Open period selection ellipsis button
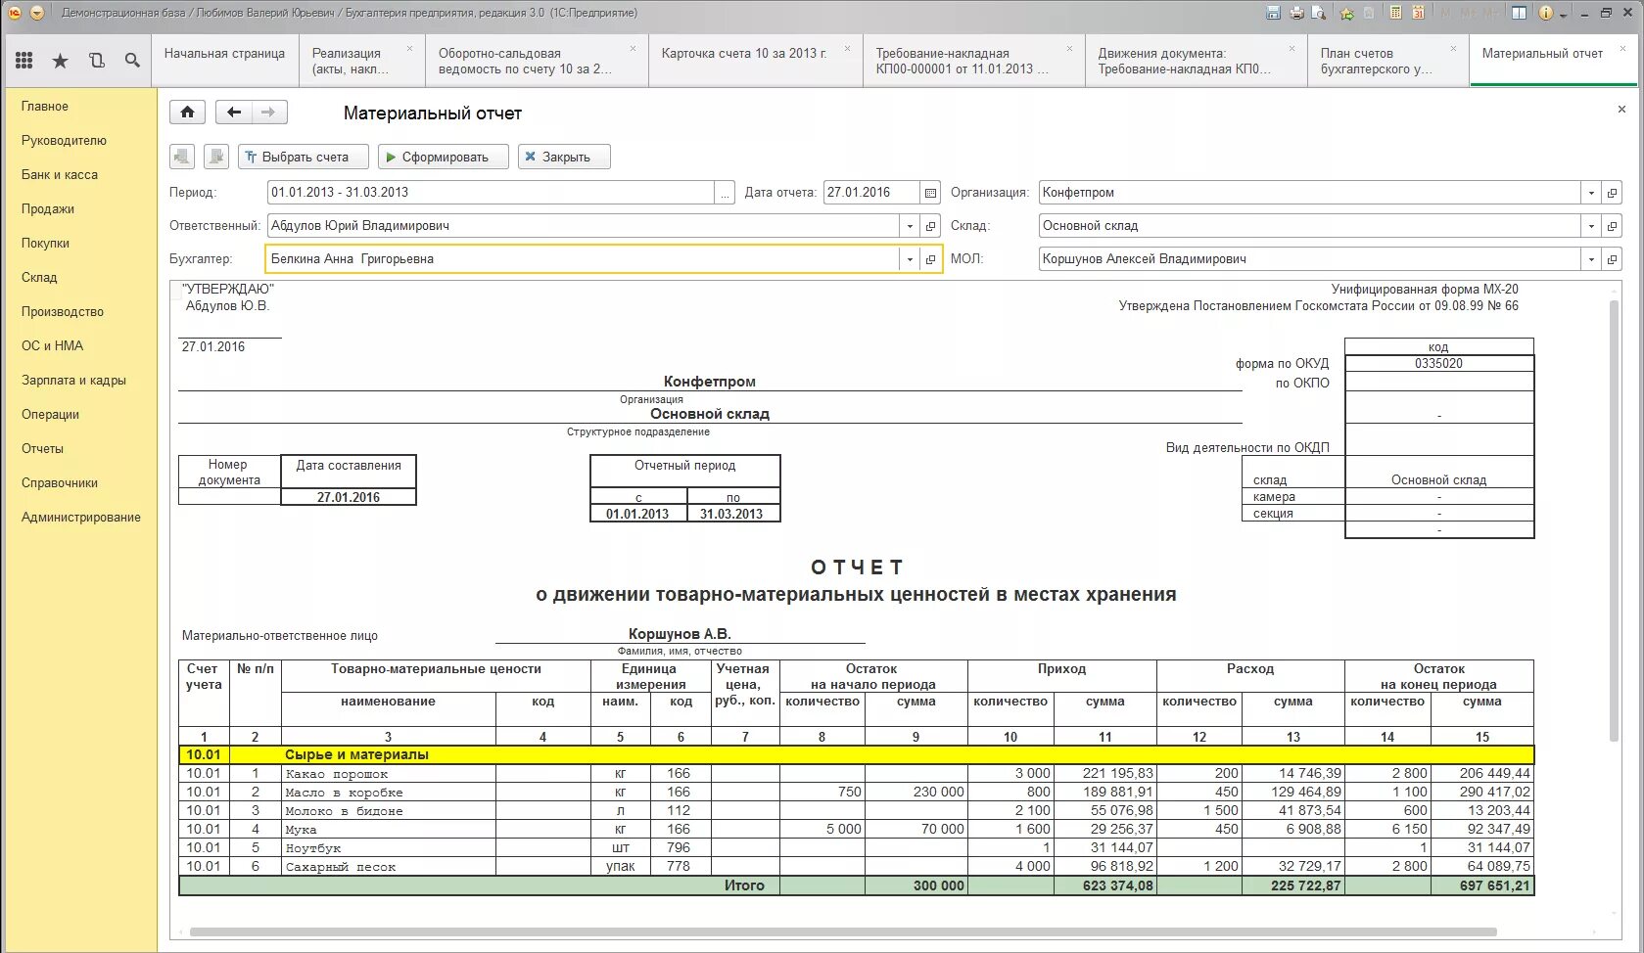Image resolution: width=1644 pixels, height=953 pixels. [725, 193]
